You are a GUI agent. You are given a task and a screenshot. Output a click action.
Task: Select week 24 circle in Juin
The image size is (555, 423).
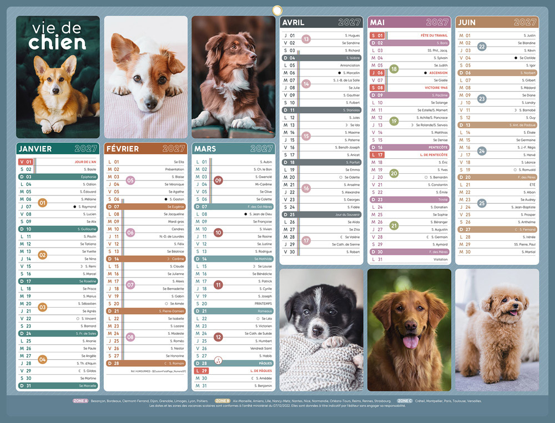482,151
